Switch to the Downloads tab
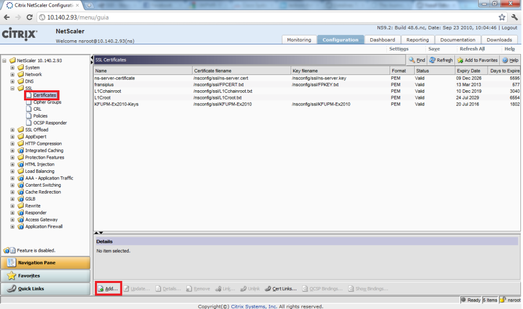Viewport: 523px width, 309px height. 499,40
